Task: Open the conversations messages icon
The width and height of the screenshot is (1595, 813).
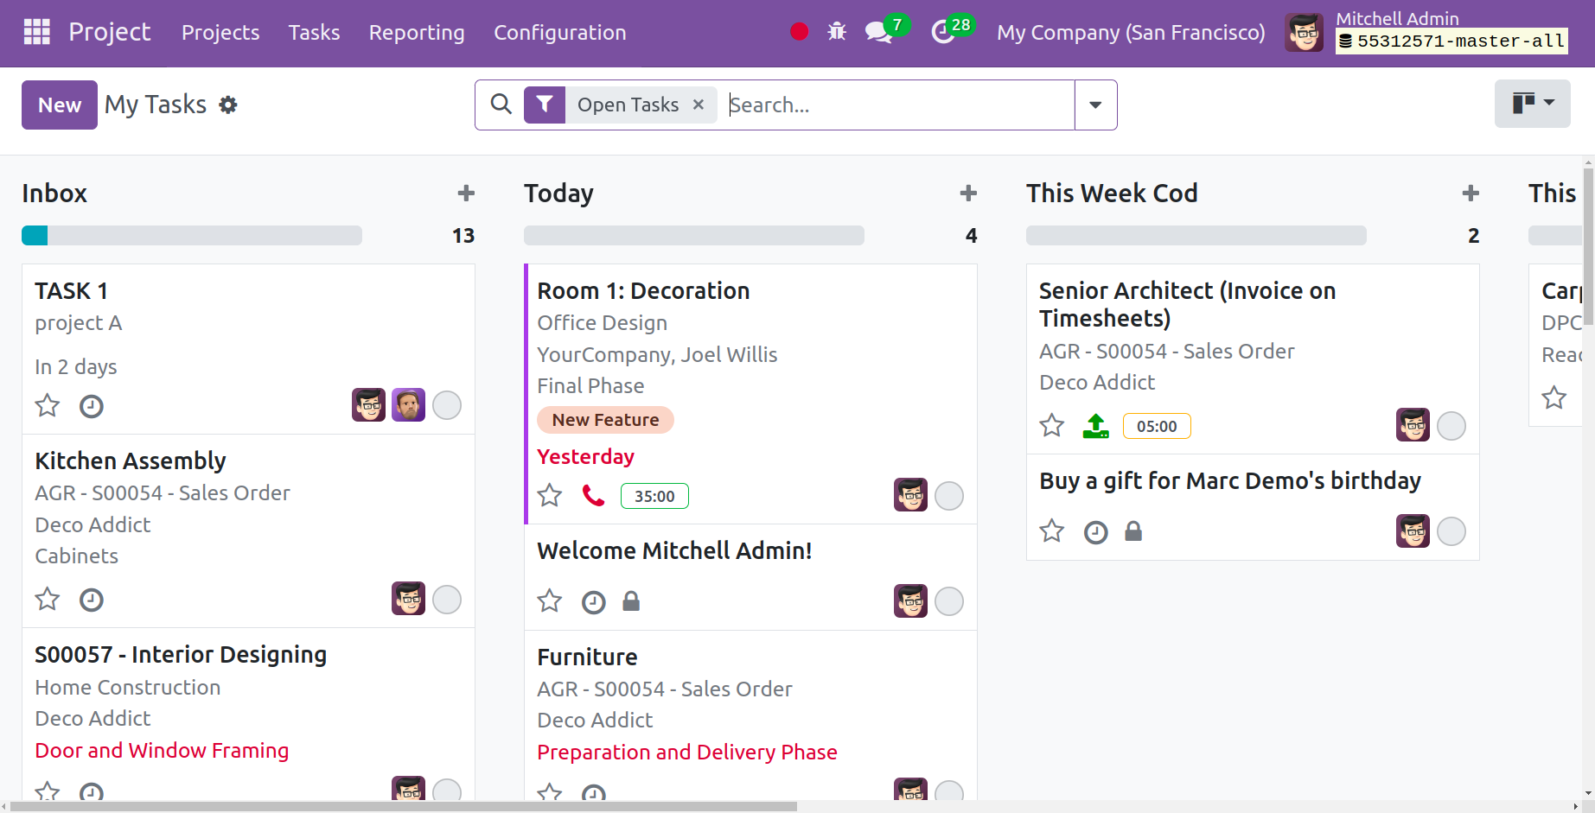Action: click(x=878, y=33)
